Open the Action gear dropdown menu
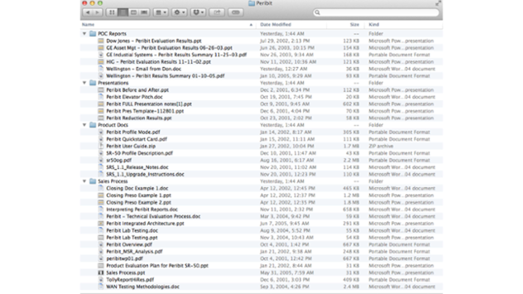Viewport: 523px width, 294px height. (179, 12)
